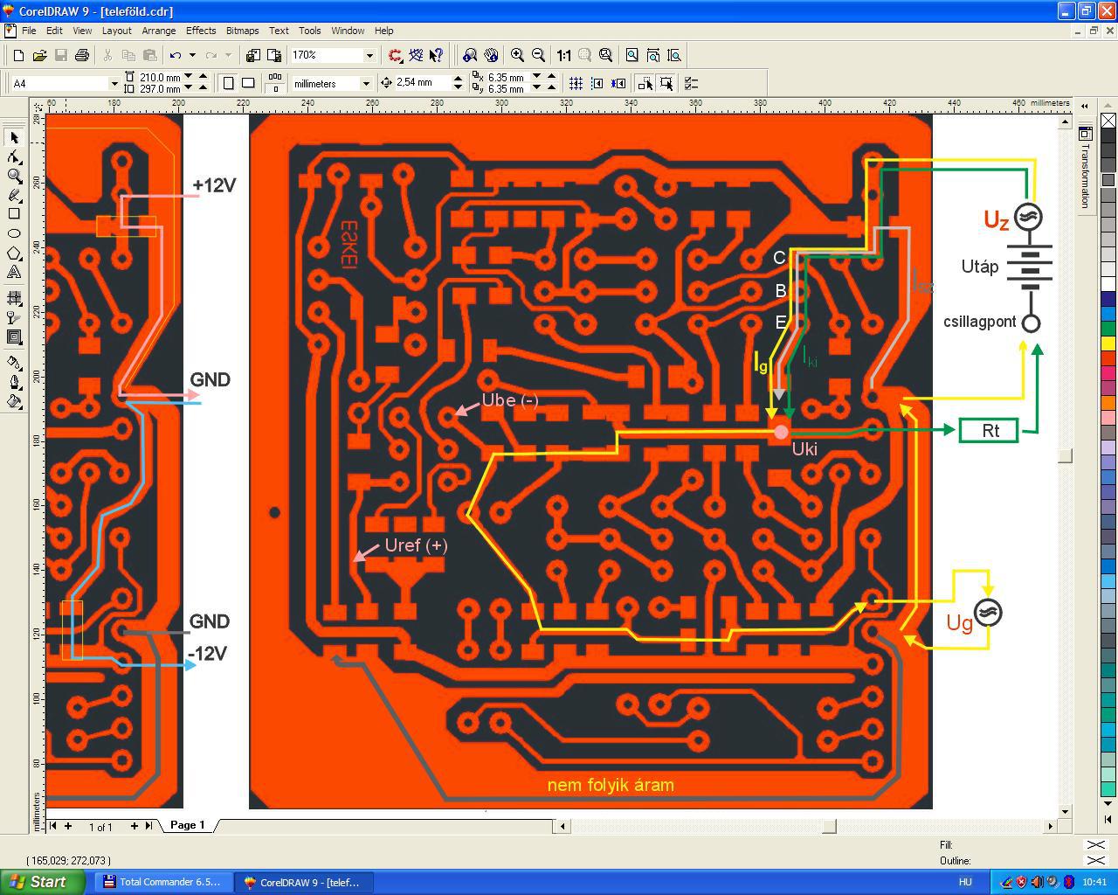The image size is (1118, 895).
Task: Open the Outline tool flyout
Action: (x=14, y=382)
